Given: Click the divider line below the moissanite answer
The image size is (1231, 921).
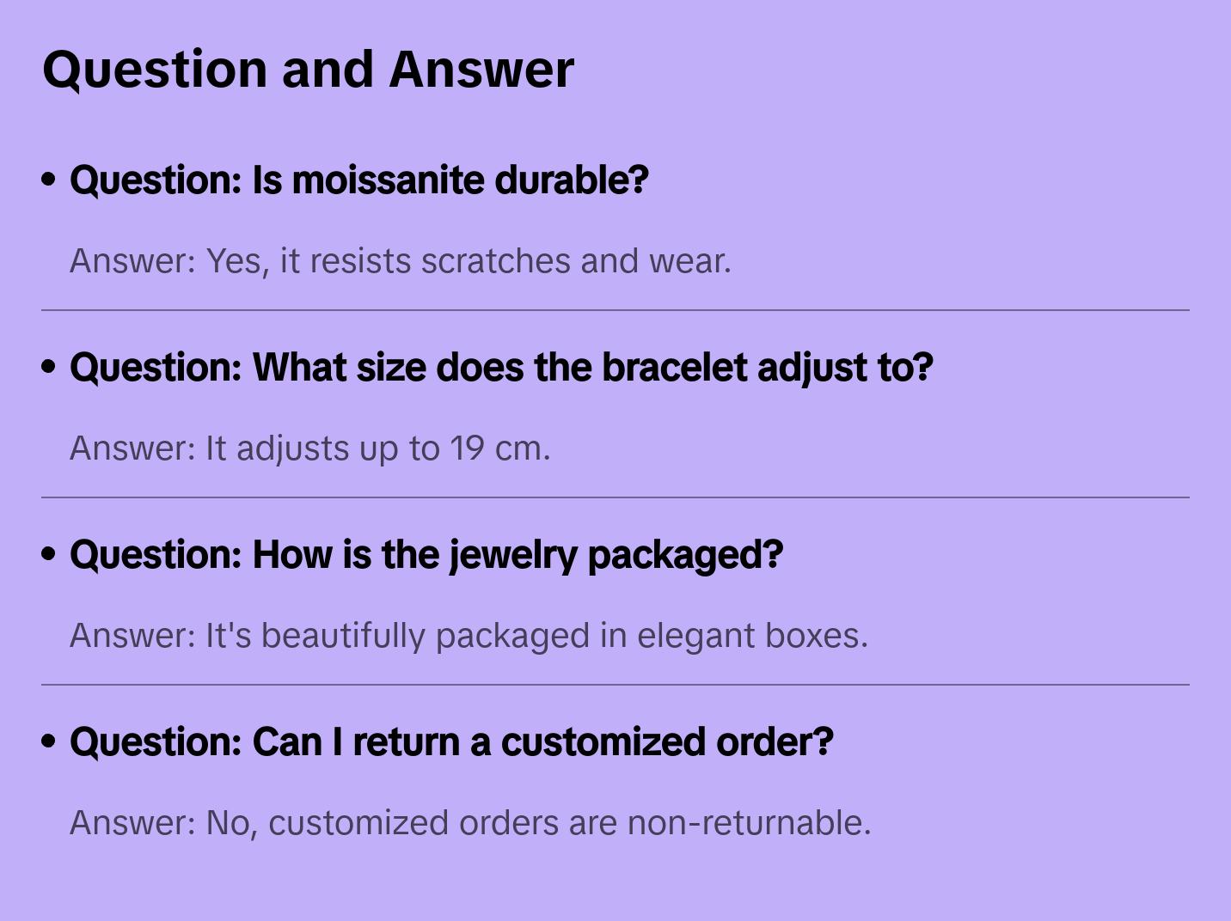Looking at the screenshot, I should point(615,310).
